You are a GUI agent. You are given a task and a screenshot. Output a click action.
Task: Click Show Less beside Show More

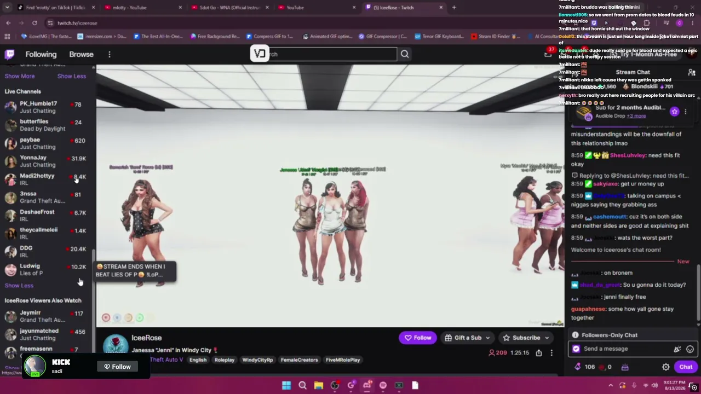pyautogui.click(x=72, y=76)
